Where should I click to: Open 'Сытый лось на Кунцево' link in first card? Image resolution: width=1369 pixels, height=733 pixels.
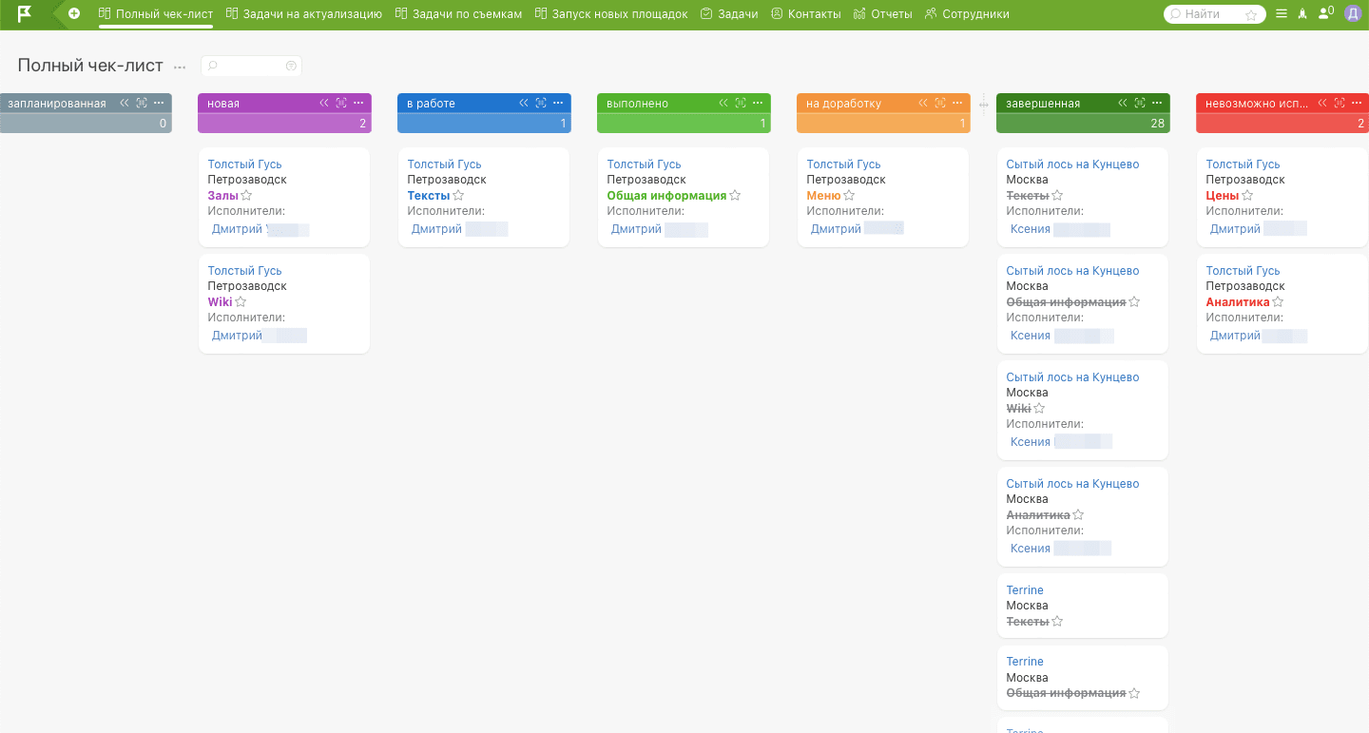tap(1072, 164)
